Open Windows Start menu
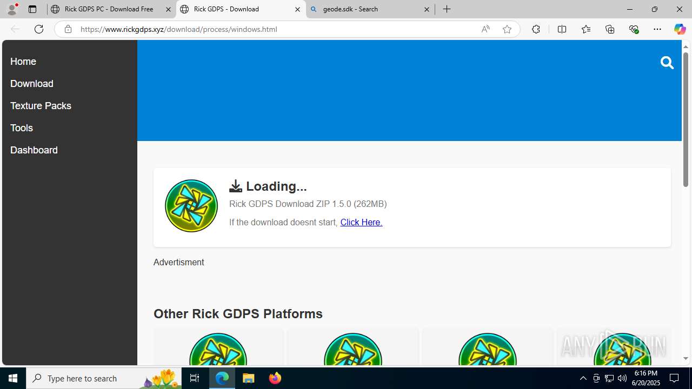The image size is (692, 389). pyautogui.click(x=13, y=378)
